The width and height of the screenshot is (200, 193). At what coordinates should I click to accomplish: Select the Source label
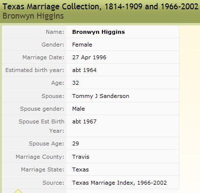click(53, 183)
